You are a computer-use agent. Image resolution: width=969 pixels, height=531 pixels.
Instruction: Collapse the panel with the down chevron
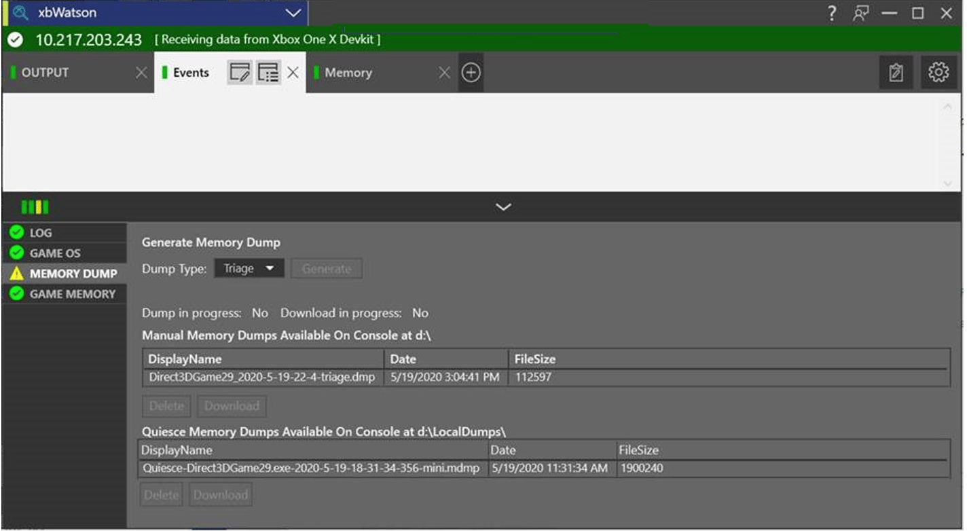(x=503, y=207)
